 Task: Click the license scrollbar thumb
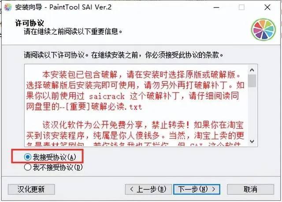click(252, 81)
